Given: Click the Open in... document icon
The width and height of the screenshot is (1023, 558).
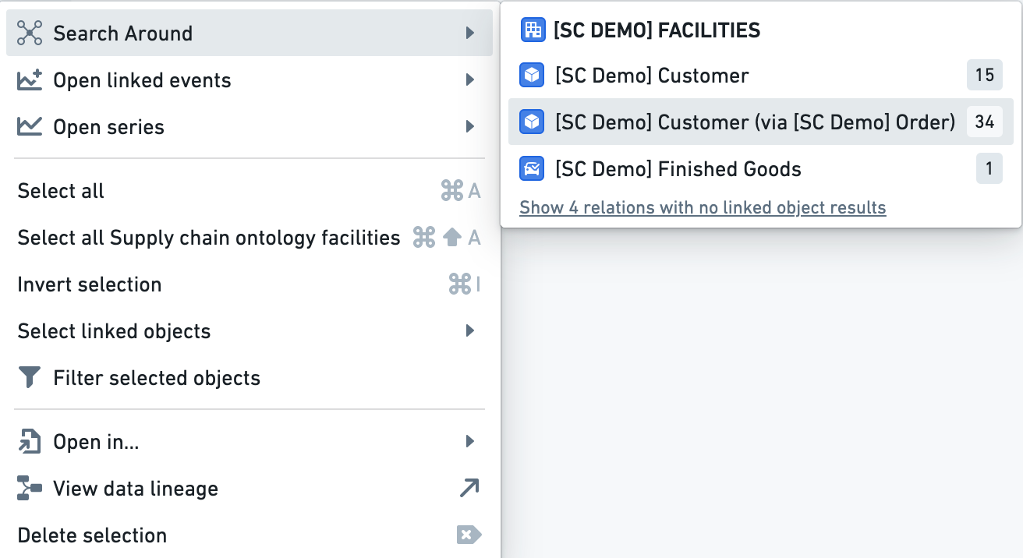Looking at the screenshot, I should click(x=29, y=442).
